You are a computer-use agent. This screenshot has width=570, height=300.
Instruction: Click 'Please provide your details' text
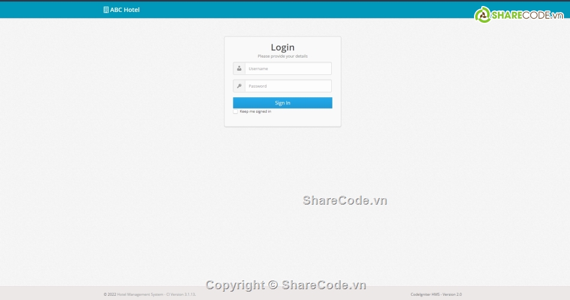tap(283, 56)
